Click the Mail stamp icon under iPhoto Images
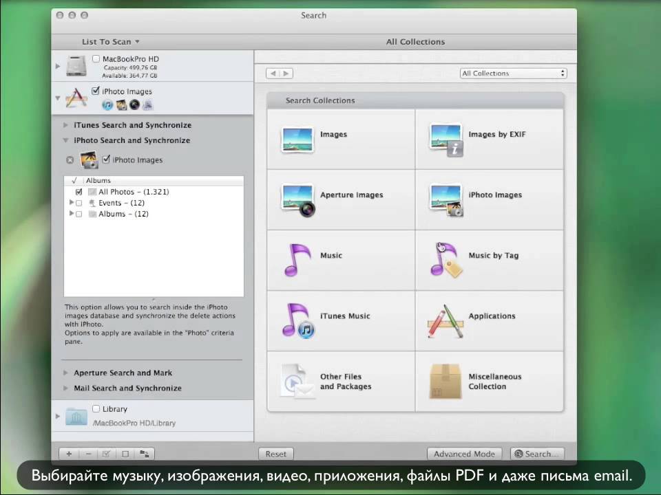 tap(147, 104)
